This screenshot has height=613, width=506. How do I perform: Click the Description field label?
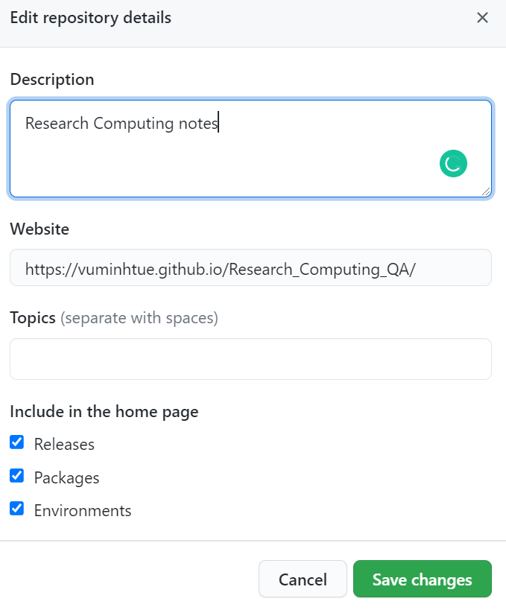(x=52, y=80)
